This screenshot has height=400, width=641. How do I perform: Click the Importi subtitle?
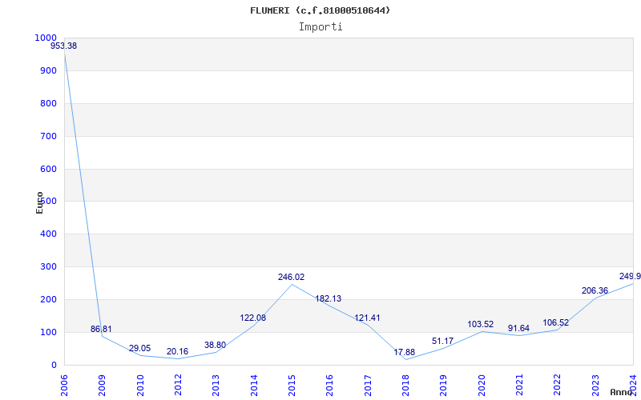[x=320, y=27]
